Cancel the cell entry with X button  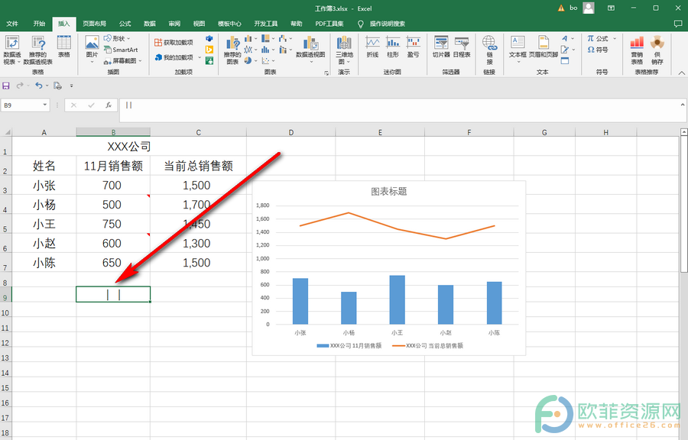pos(73,105)
